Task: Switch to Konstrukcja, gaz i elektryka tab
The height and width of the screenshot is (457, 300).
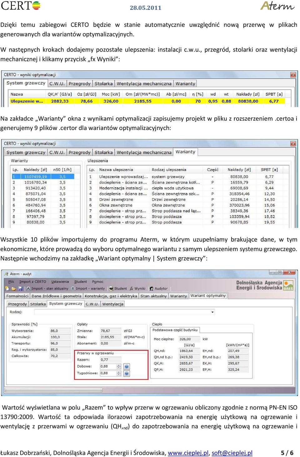Action: 111,296
